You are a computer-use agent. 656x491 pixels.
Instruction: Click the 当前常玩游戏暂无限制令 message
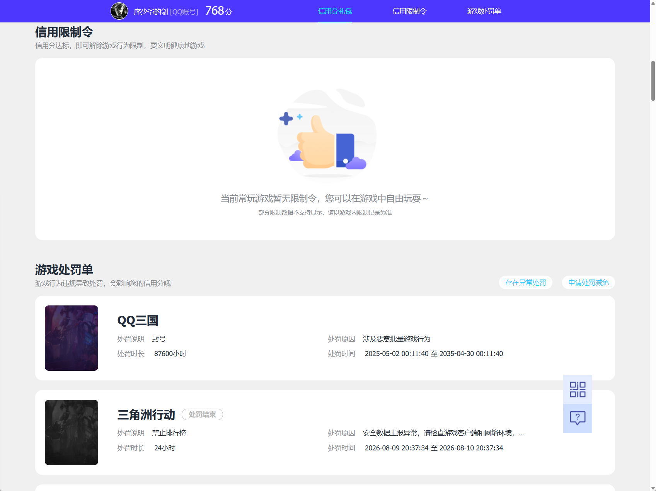tap(324, 199)
